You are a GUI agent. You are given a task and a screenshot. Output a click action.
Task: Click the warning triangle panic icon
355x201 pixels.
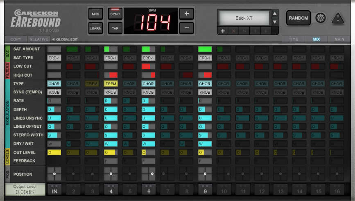point(338,18)
